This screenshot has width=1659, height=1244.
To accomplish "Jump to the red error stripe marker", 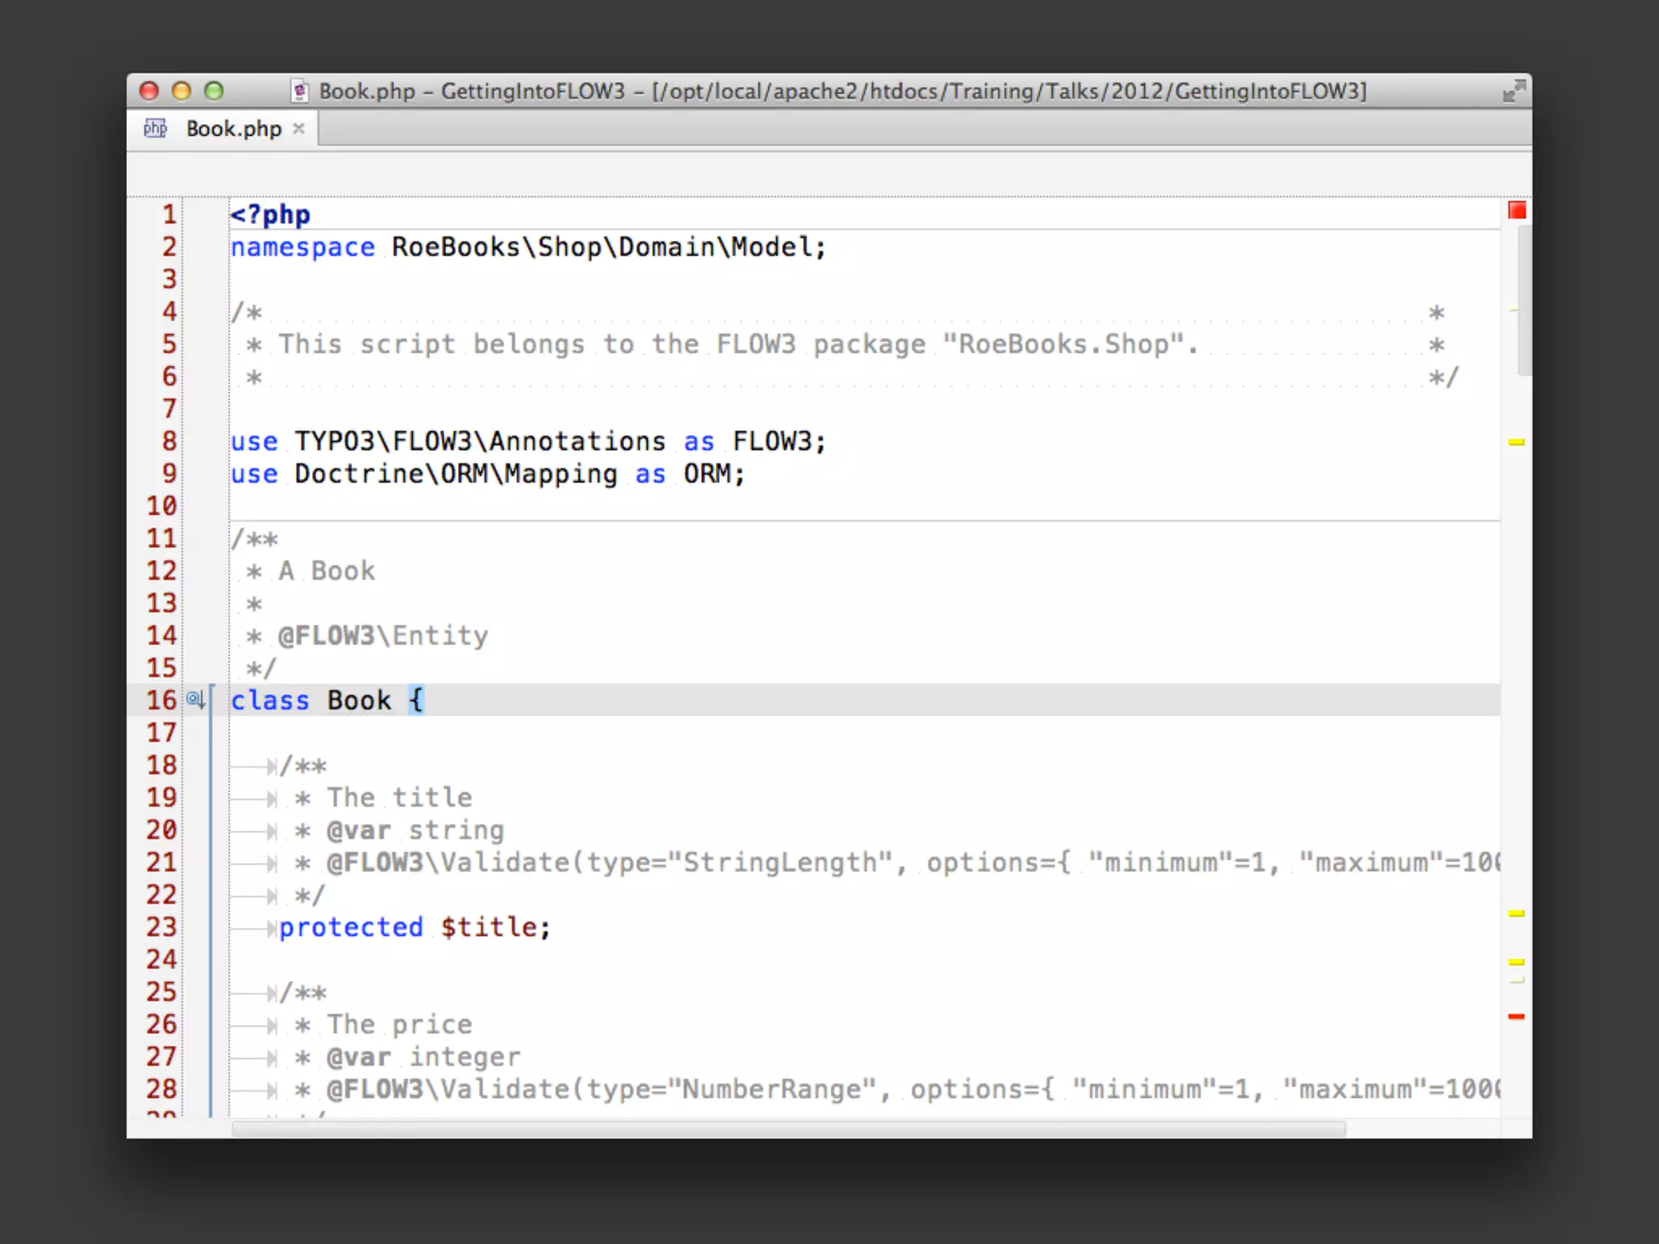I will 1516,1016.
